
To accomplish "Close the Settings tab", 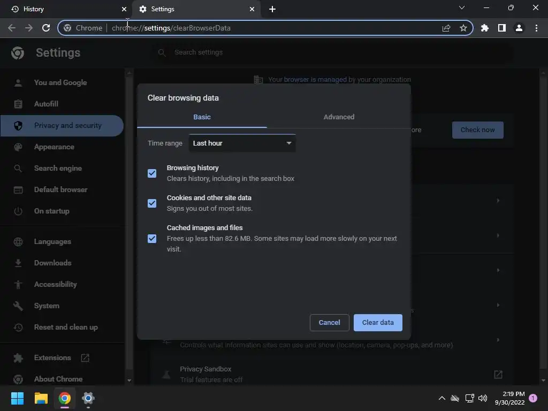I will pos(252,9).
